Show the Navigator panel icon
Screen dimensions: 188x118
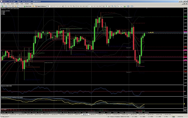click(15, 6)
